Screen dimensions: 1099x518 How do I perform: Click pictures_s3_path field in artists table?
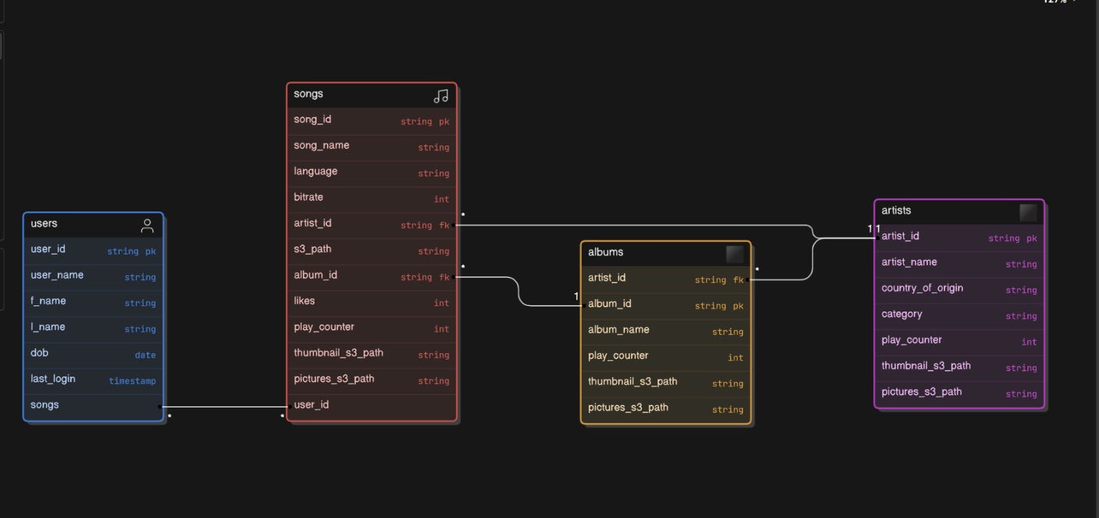[x=960, y=394]
